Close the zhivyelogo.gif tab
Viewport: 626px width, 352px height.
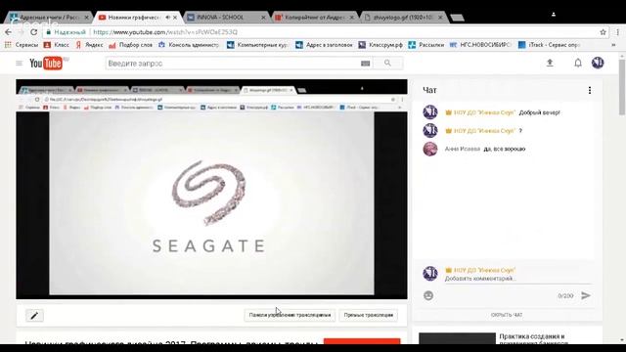[440, 18]
